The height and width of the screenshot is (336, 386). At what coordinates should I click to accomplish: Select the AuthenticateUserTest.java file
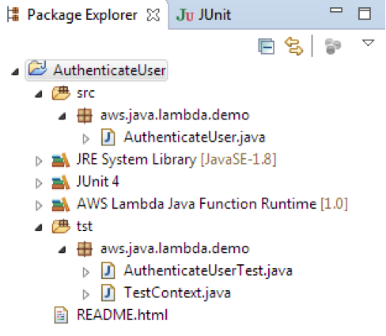click(208, 270)
